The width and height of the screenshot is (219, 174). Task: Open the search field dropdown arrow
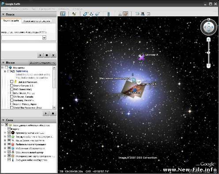point(44,38)
